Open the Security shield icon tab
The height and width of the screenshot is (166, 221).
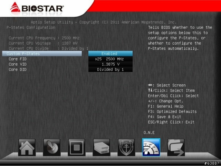point(126,147)
